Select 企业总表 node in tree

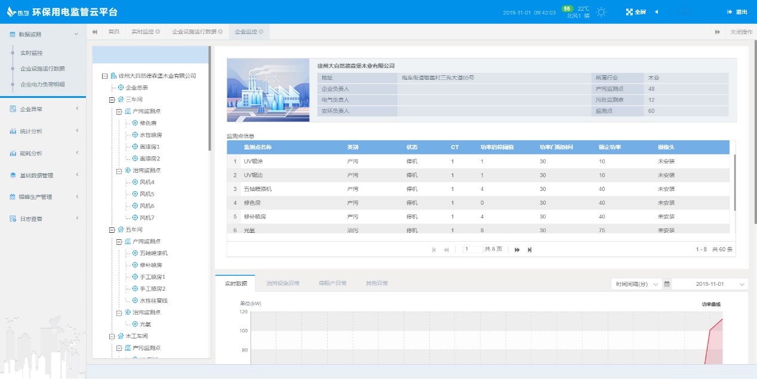point(136,88)
